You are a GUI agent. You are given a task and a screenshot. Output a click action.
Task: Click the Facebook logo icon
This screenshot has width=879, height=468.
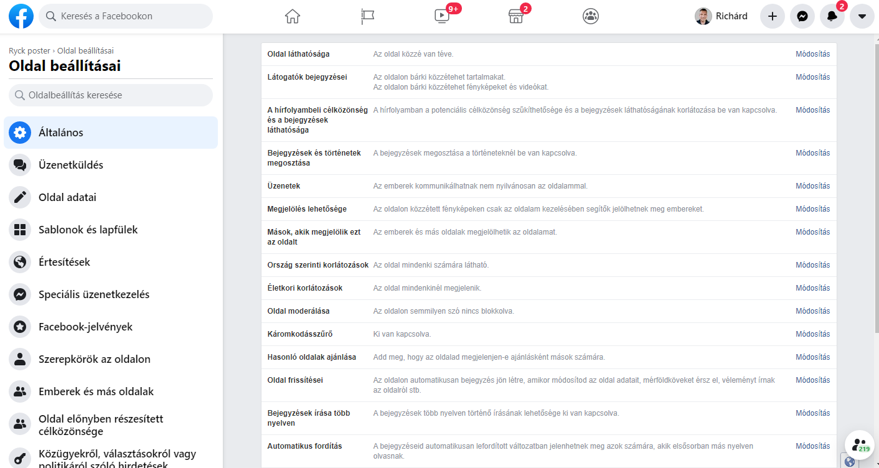pyautogui.click(x=21, y=16)
